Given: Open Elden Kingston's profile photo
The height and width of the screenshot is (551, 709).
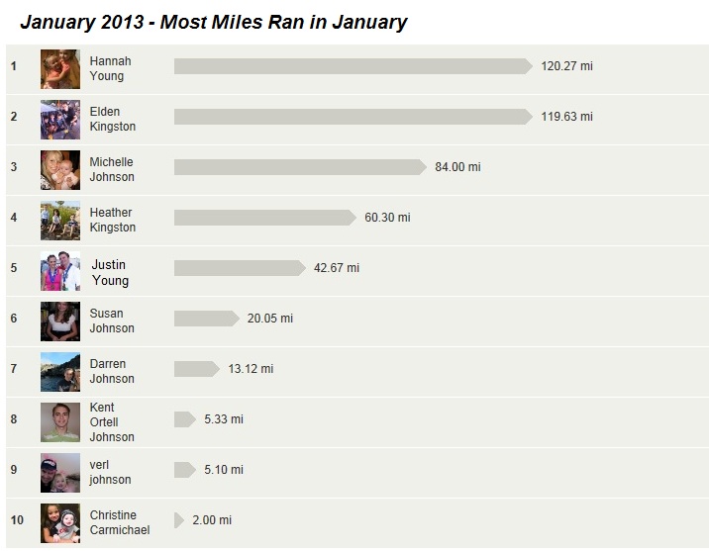Looking at the screenshot, I should coord(60,120).
